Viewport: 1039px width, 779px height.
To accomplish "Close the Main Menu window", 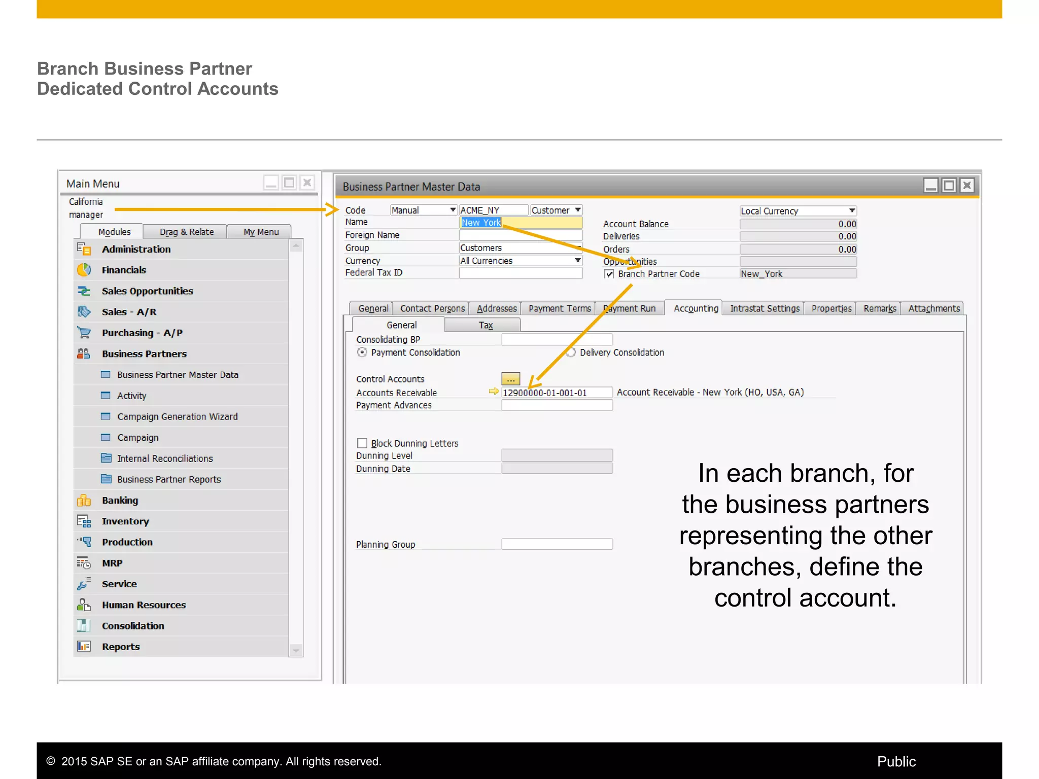I will tap(307, 183).
